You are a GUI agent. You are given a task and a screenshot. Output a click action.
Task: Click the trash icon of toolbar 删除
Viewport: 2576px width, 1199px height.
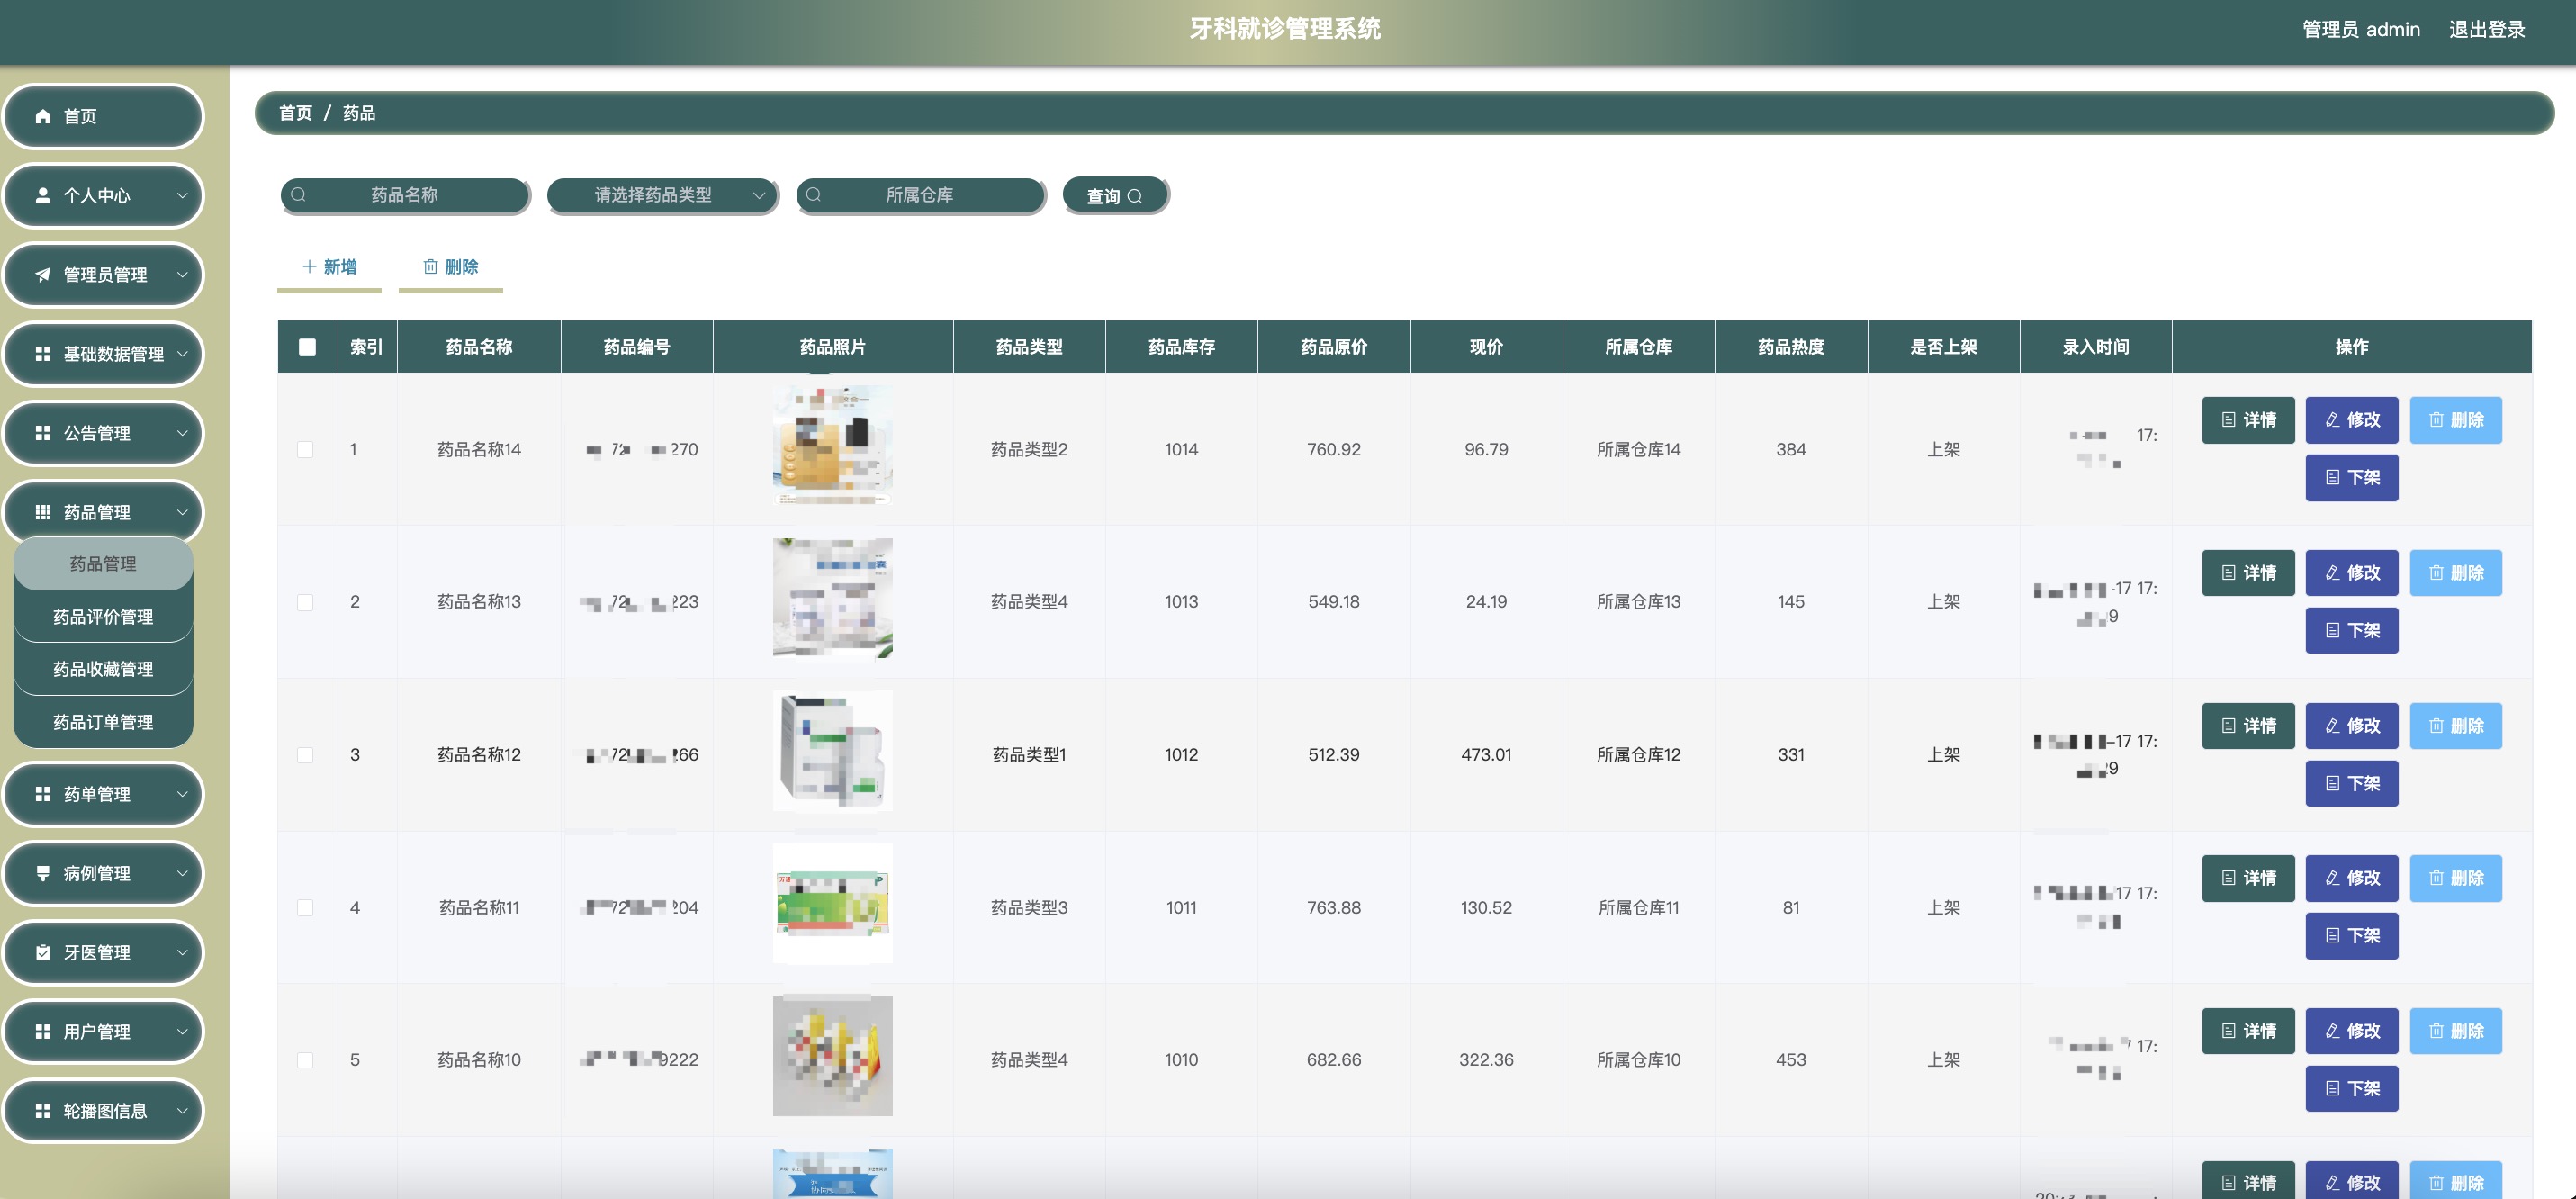431,266
